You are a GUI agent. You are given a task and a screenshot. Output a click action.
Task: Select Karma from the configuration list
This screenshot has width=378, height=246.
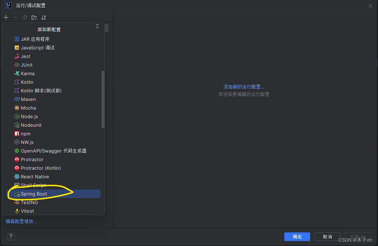[53, 73]
